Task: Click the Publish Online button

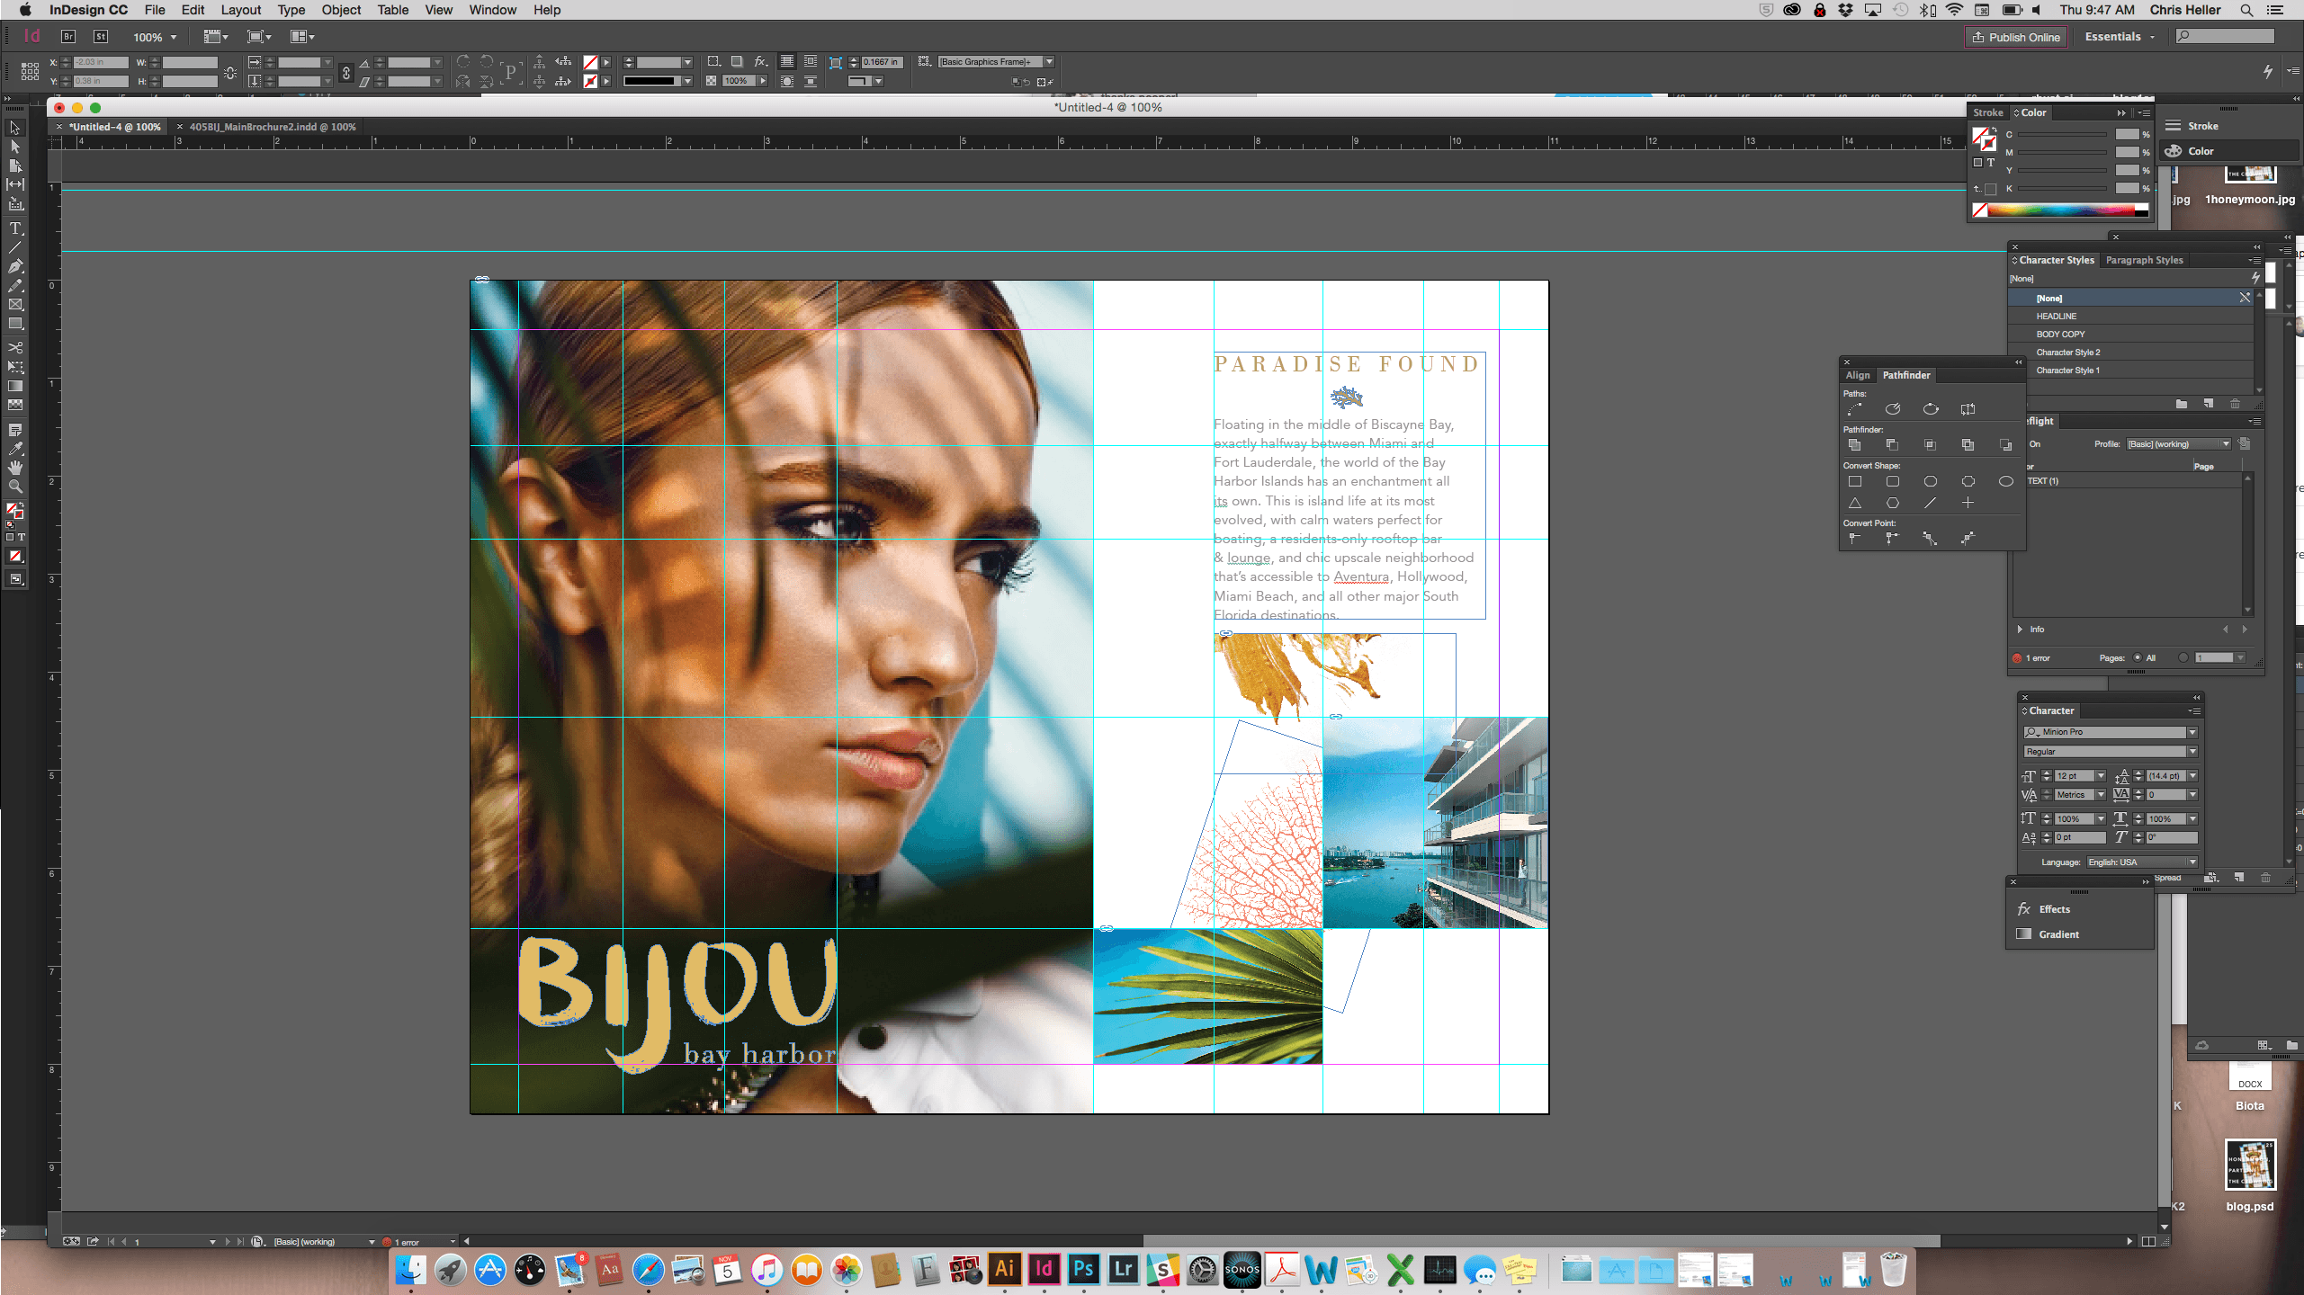Action: (x=2015, y=37)
